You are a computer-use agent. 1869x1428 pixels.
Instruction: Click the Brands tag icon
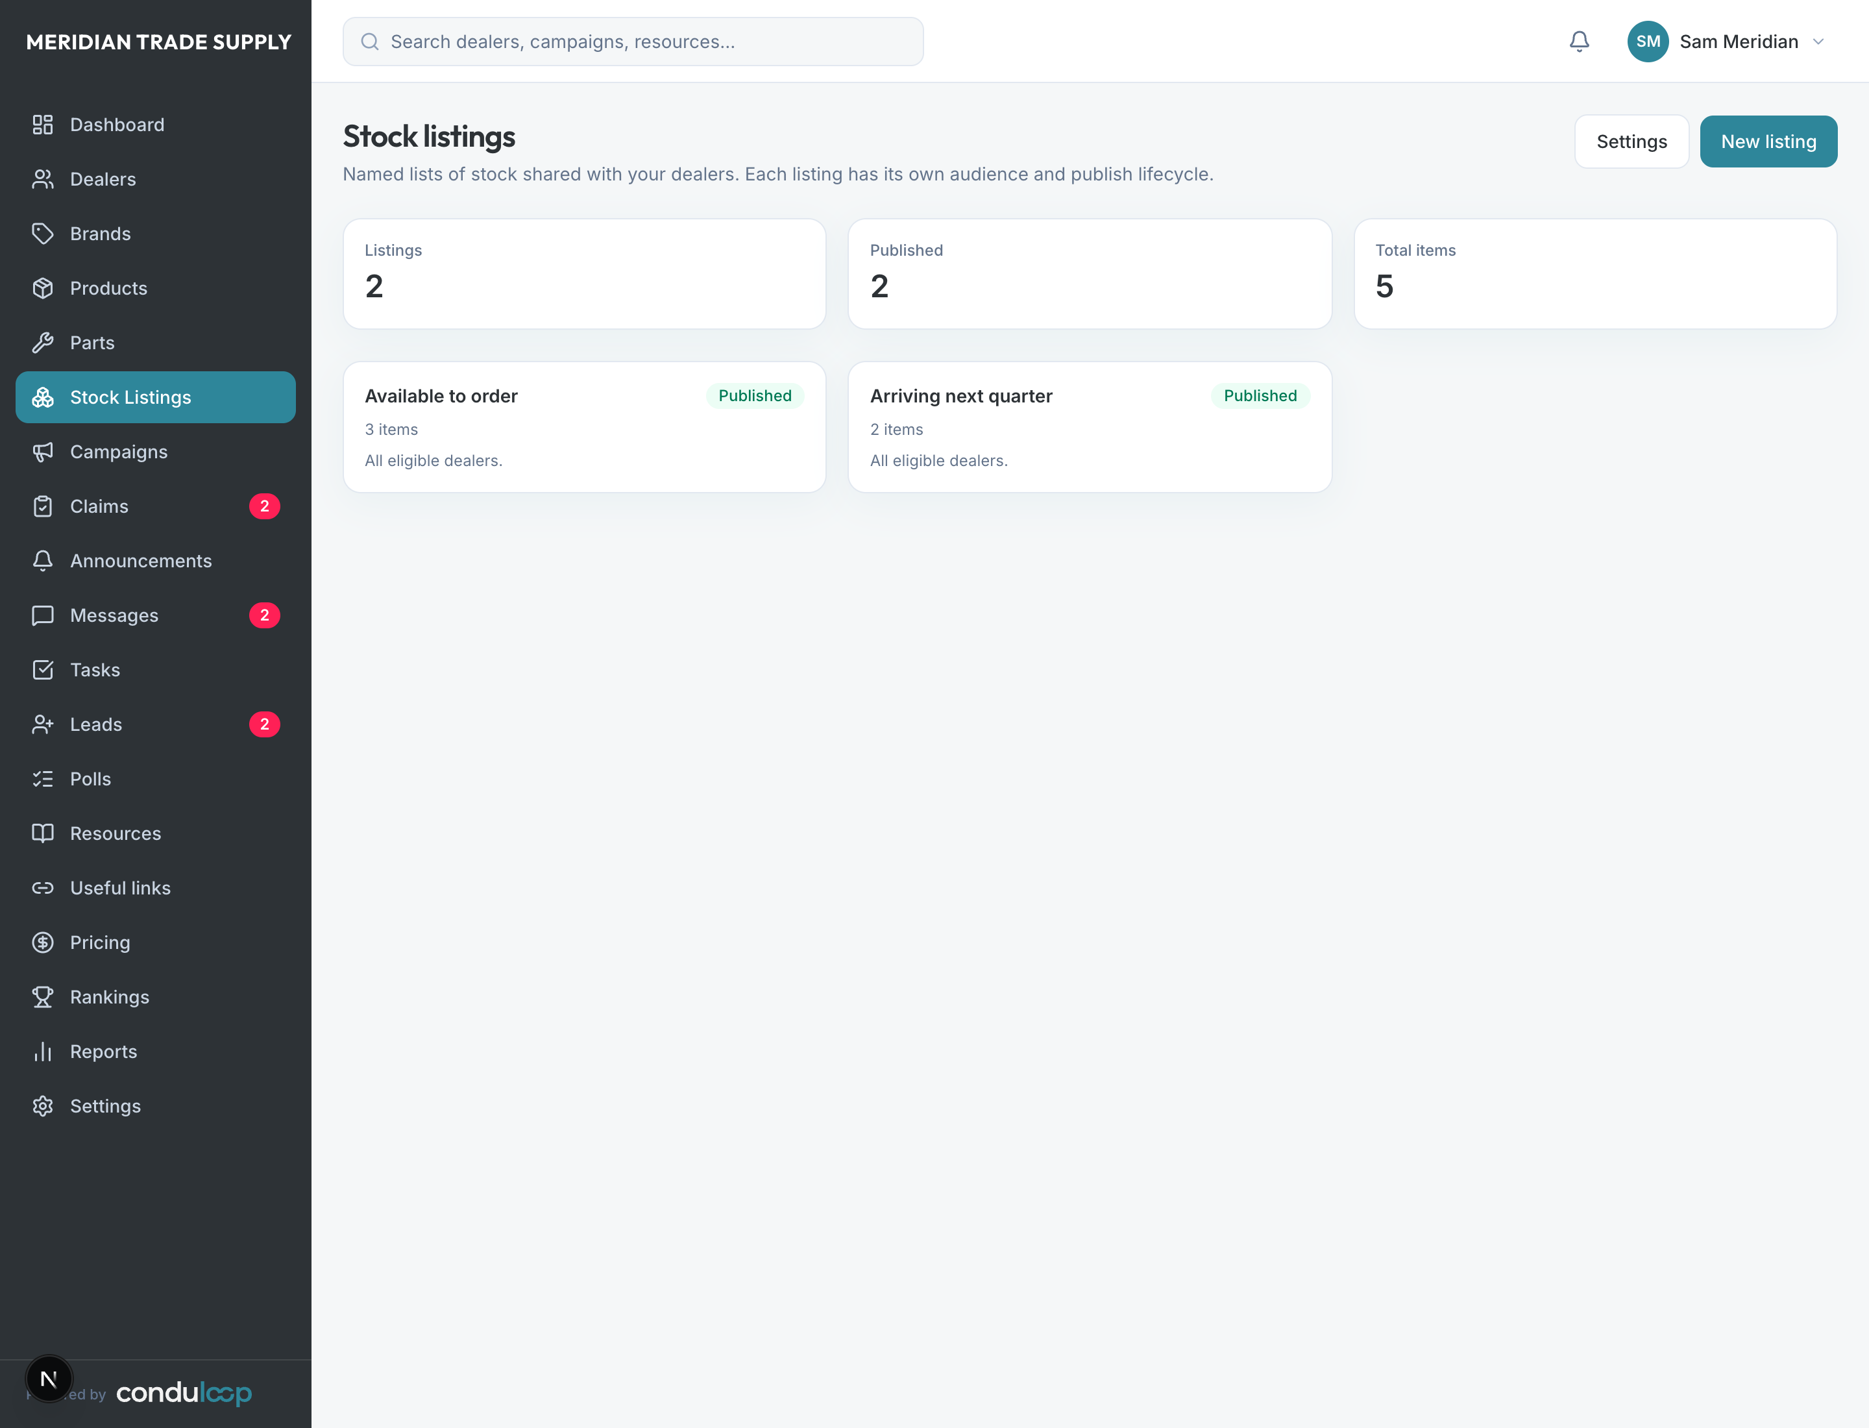click(42, 234)
